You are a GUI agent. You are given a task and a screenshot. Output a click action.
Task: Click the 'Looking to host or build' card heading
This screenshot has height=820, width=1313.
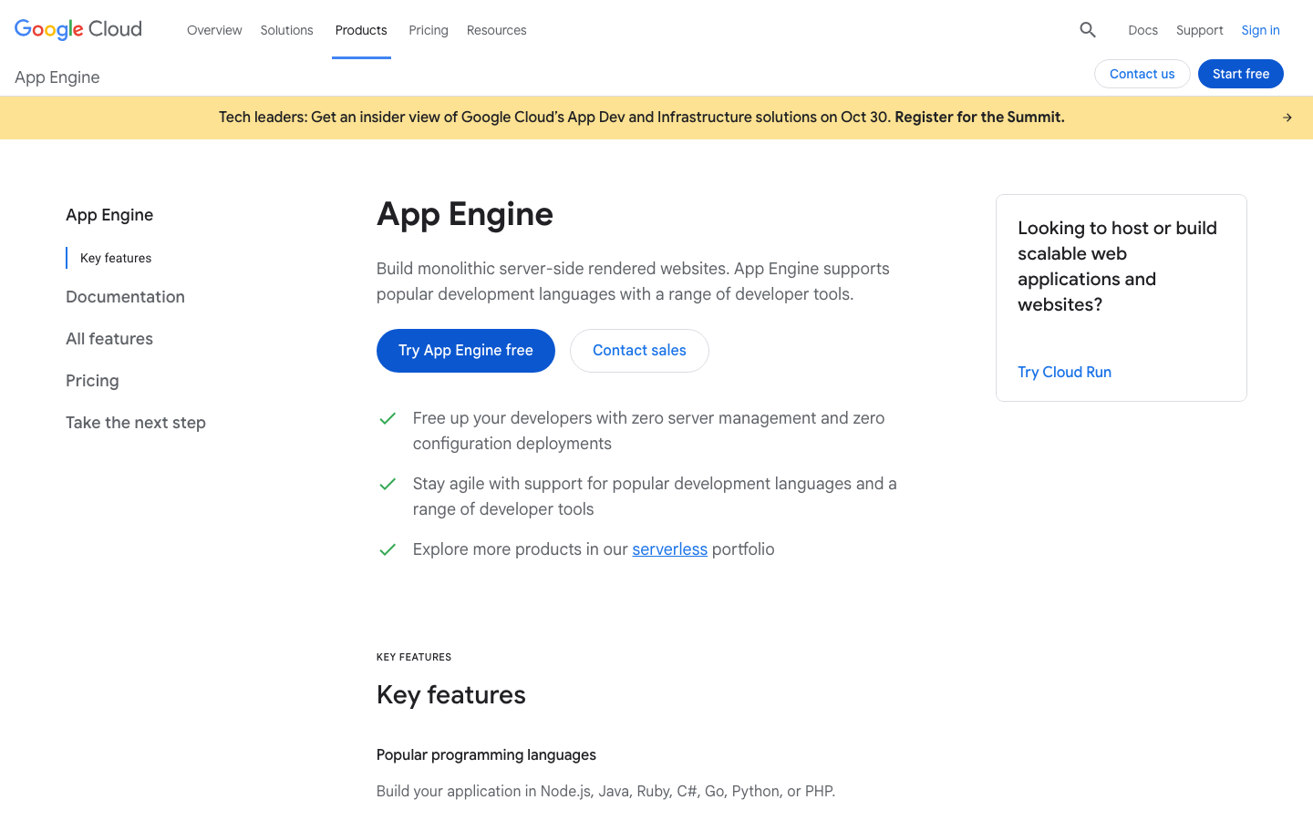pos(1117,266)
